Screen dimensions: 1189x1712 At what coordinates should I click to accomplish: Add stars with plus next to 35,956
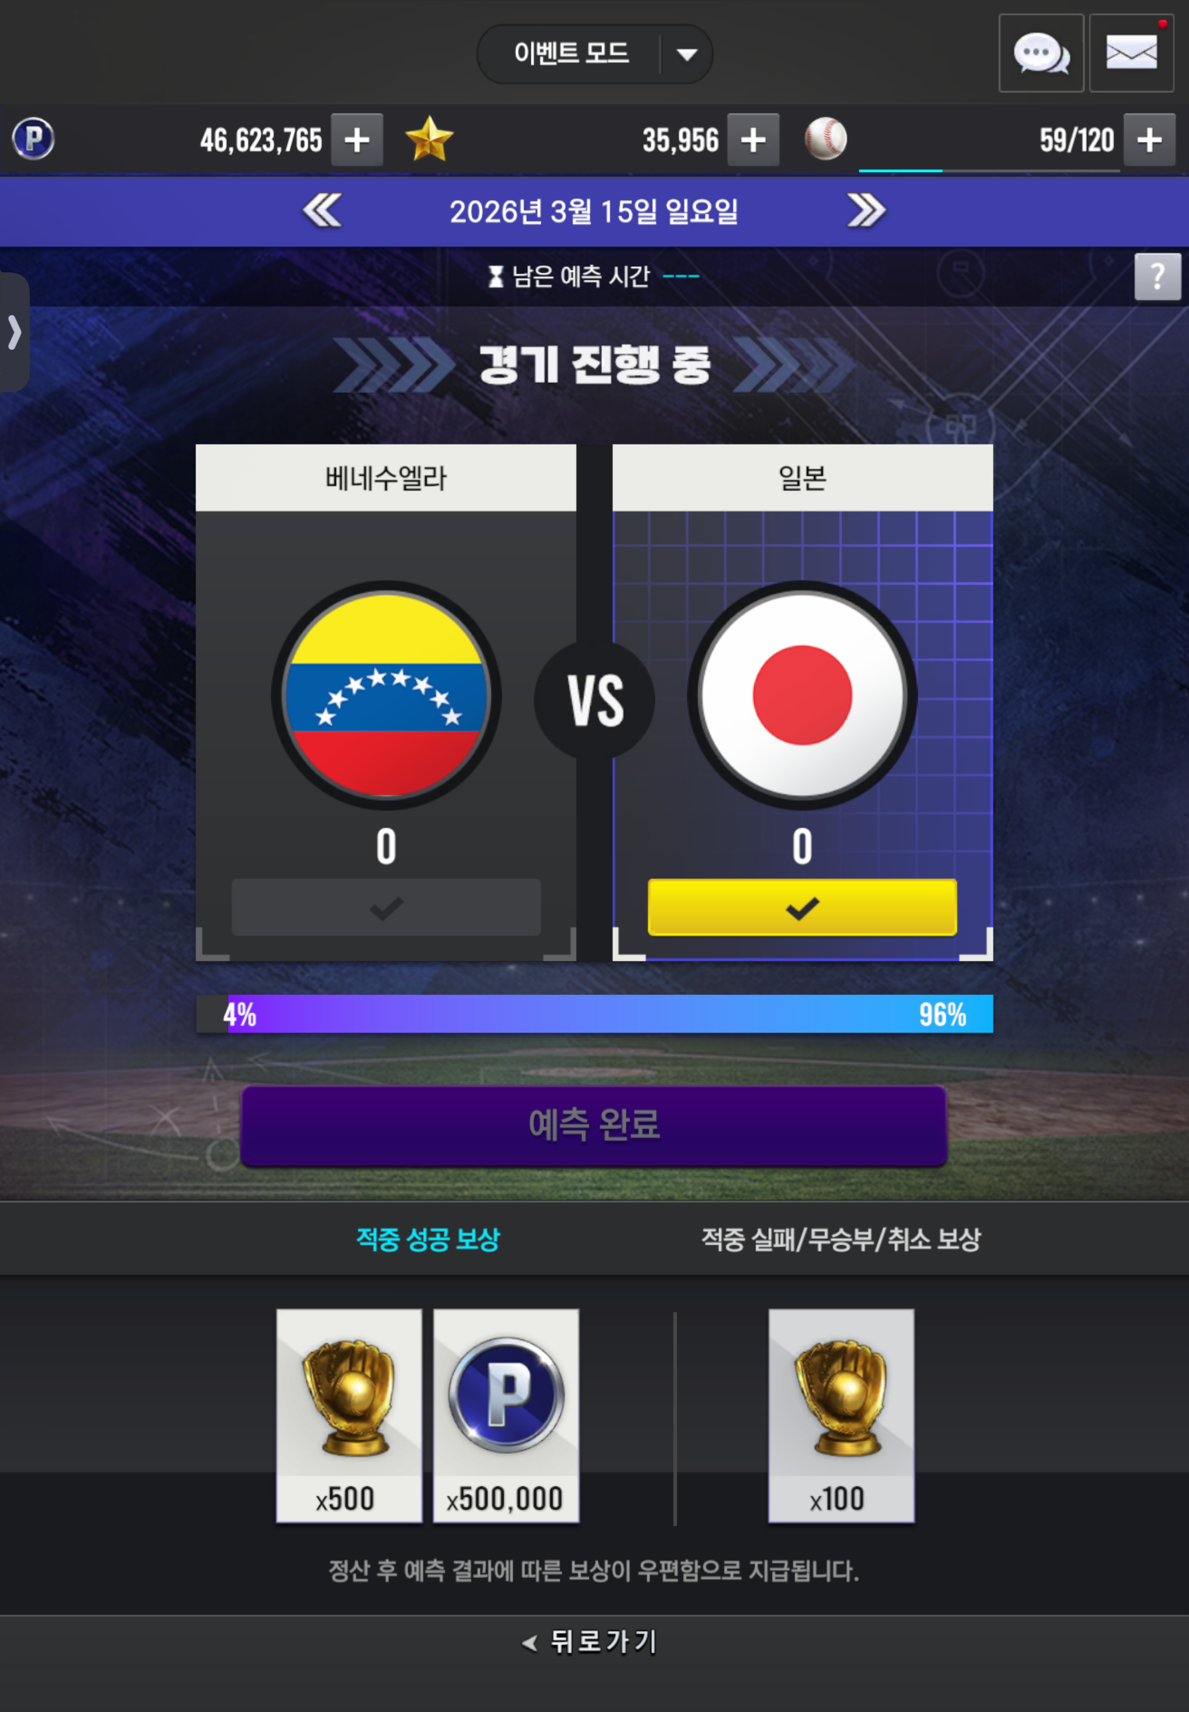click(753, 140)
